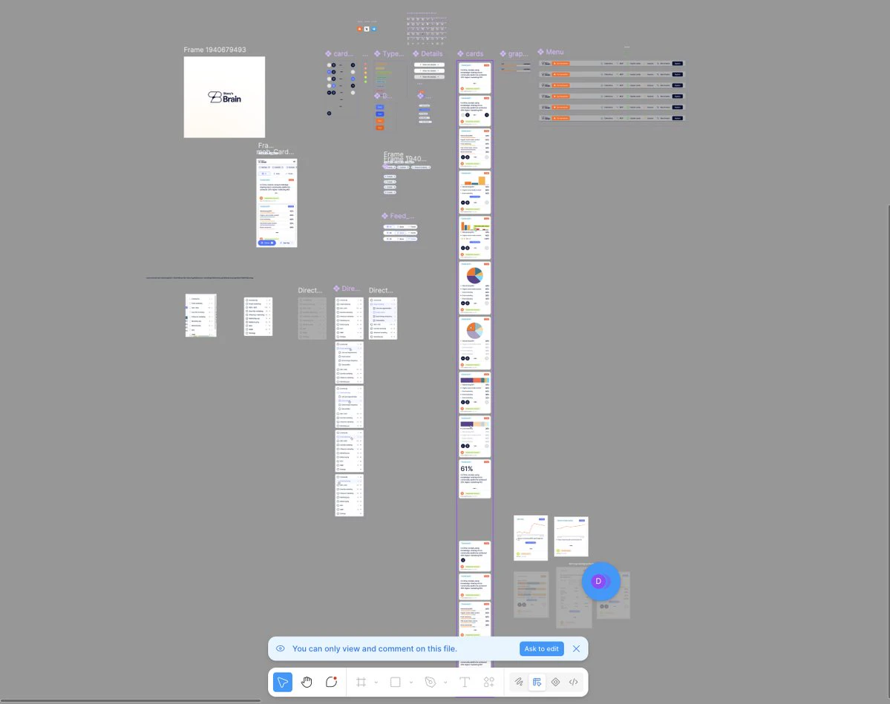Choose the Comment tool with red dot
This screenshot has height=704, width=890.
(332, 682)
